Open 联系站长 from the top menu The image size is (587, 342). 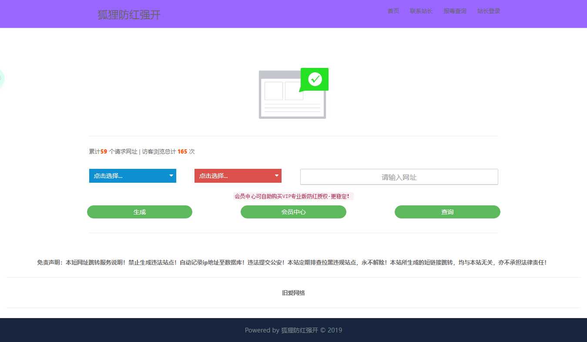[x=421, y=11]
